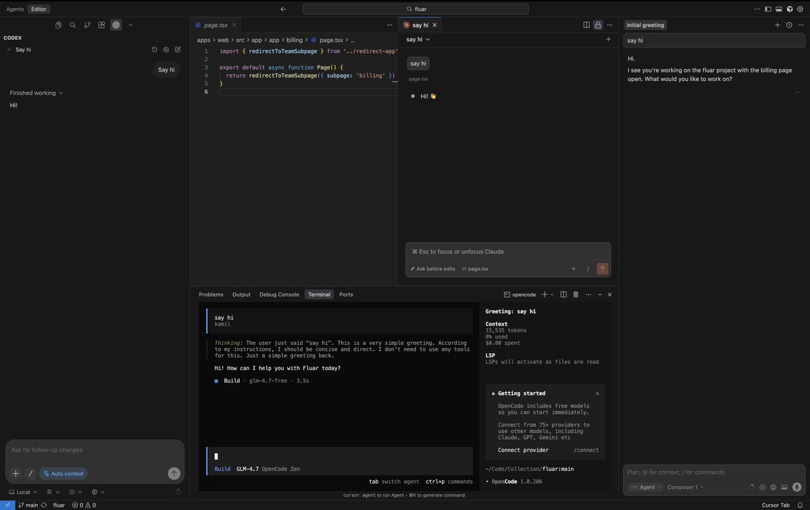The width and height of the screenshot is (810, 510).
Task: Toggle Ask before edits mode in Claude
Action: pyautogui.click(x=433, y=269)
